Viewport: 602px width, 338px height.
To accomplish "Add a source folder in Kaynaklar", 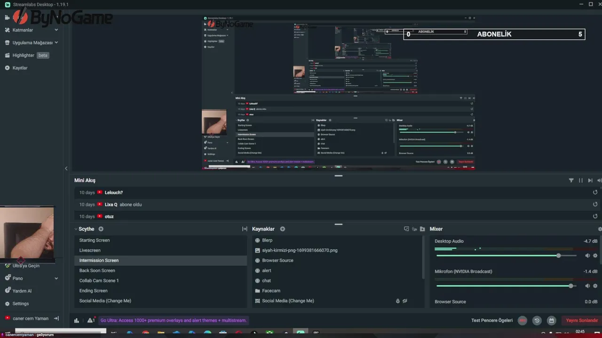I will [x=422, y=229].
